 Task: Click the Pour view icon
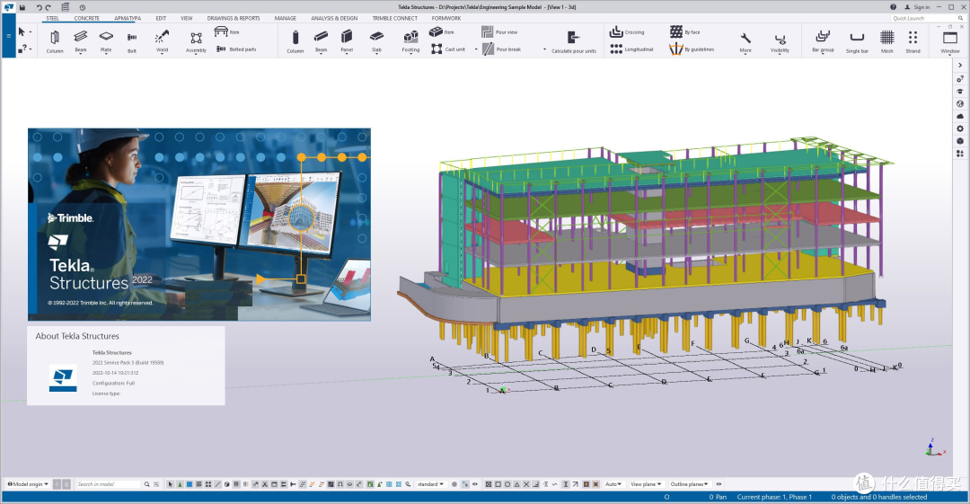[x=487, y=31]
